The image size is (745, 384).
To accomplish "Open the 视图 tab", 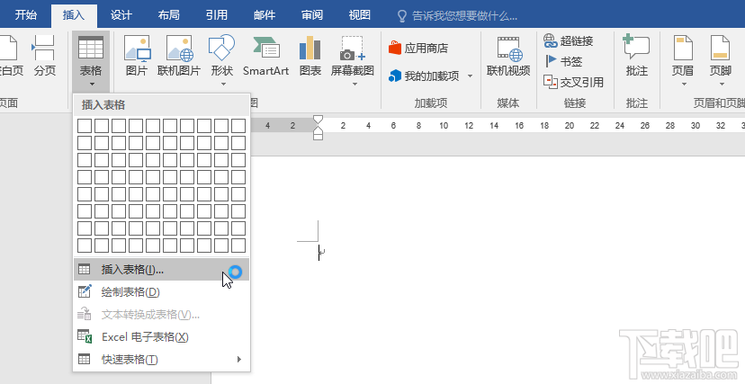I will coord(359,15).
